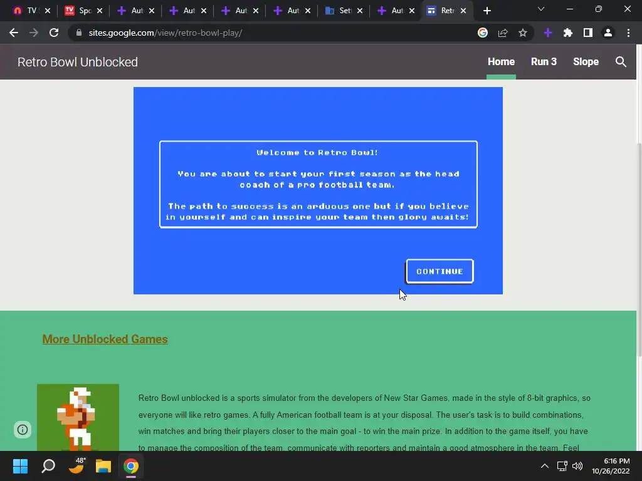Close the TV tab
The height and width of the screenshot is (481, 642).
(x=48, y=11)
